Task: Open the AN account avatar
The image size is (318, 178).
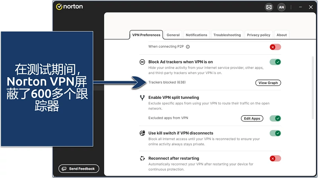Action: [281, 7]
